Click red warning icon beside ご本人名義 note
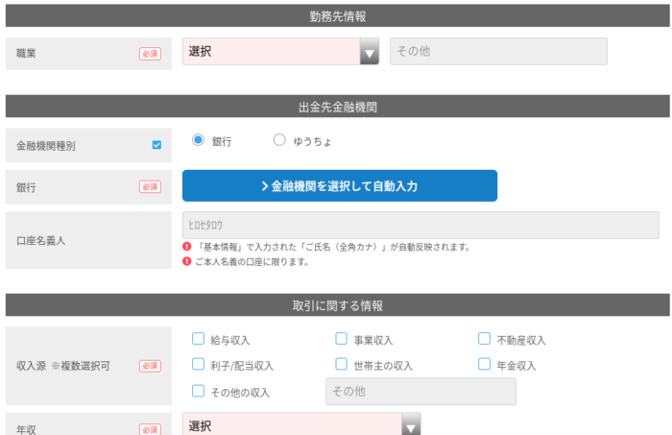This screenshot has height=435, width=672. coord(187,261)
